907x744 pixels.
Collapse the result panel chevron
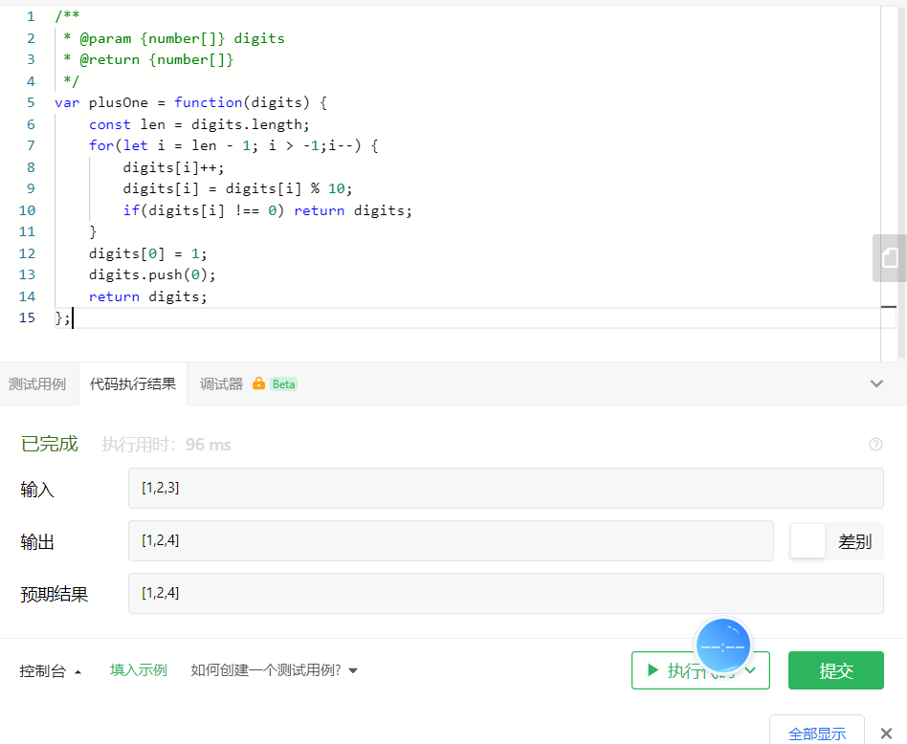click(876, 383)
